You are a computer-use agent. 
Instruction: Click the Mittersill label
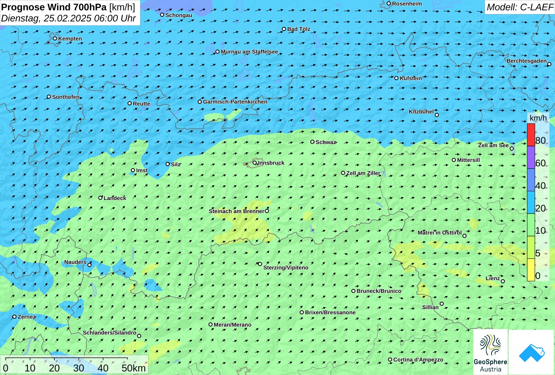coord(469,160)
